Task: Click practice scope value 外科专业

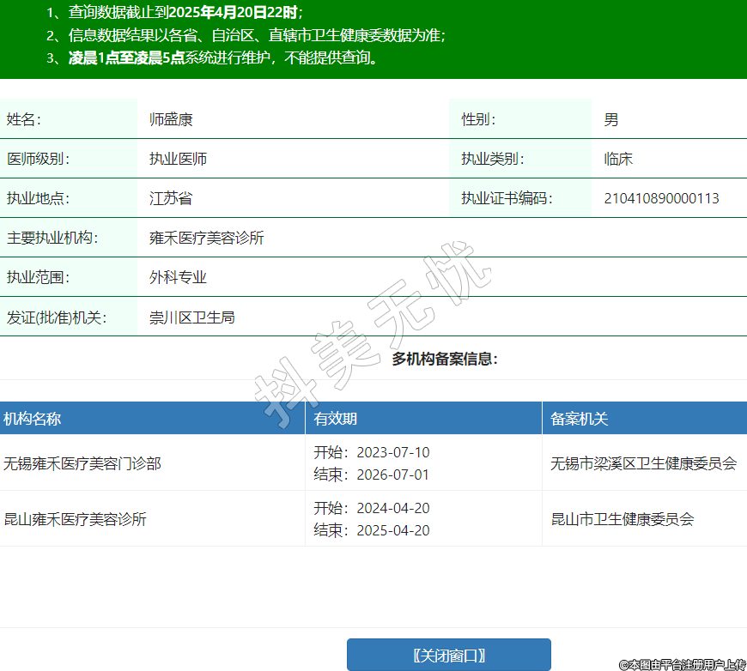Action: coord(178,277)
